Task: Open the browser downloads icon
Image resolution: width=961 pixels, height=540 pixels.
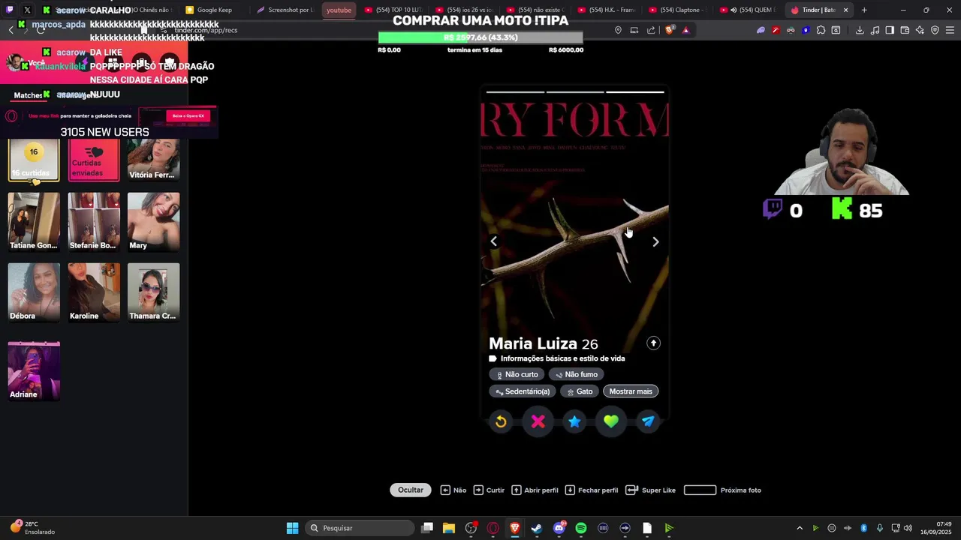Action: coord(860,30)
